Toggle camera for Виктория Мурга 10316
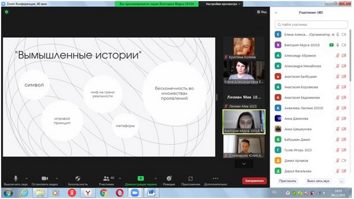The width and height of the screenshot is (354, 199). coord(344,45)
